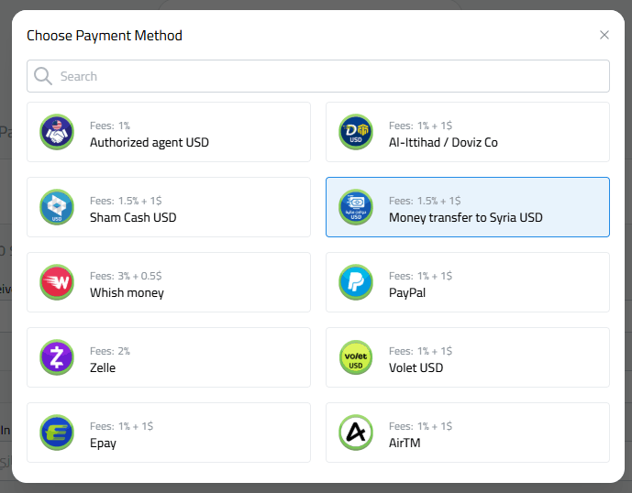The width and height of the screenshot is (632, 493).
Task: Click Money transfer to Syria fees text
Action: (425, 201)
